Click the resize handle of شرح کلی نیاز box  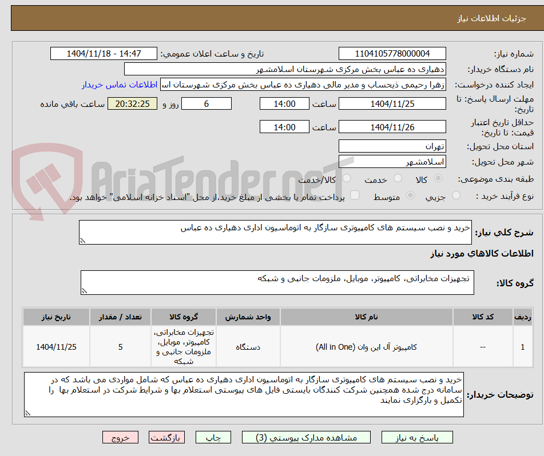tap(82, 241)
